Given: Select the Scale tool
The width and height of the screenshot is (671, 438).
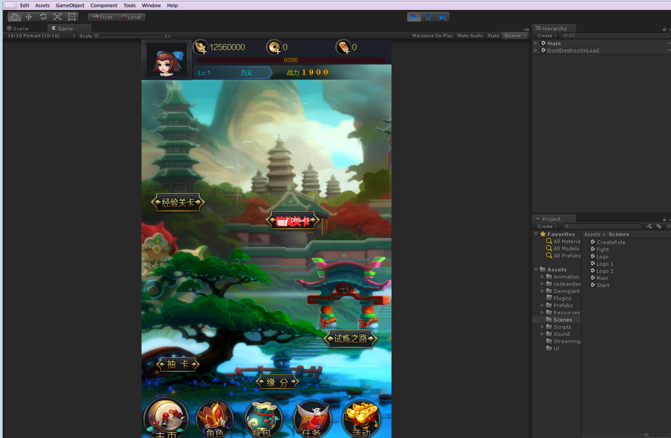Looking at the screenshot, I should coord(57,17).
